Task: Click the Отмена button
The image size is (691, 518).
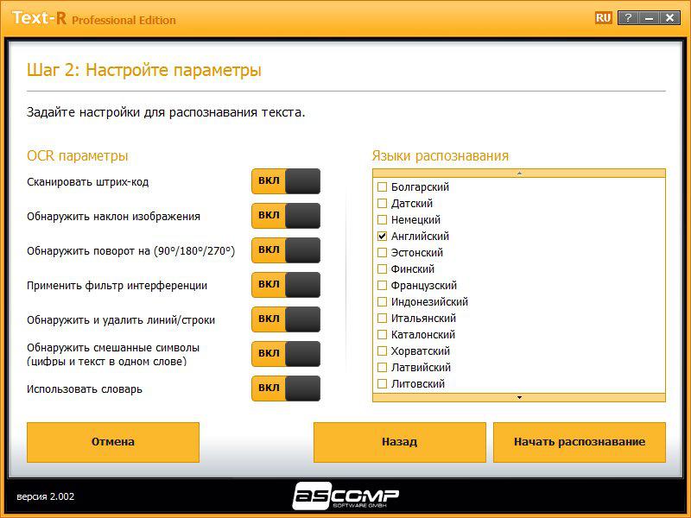Action: pyautogui.click(x=113, y=442)
